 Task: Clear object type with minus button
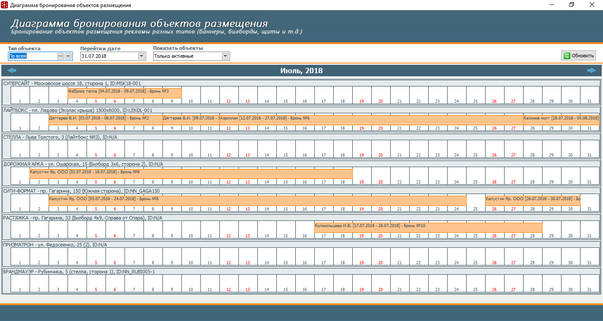[68, 56]
